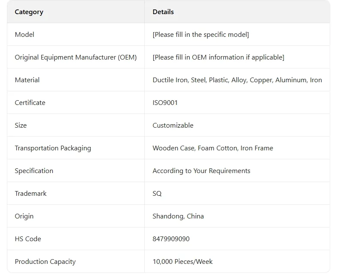Viewport: 355px width, 278px height.
Task: Click the Size row label
Action: (x=21, y=126)
